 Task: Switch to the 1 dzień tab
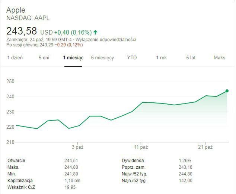click(15, 58)
